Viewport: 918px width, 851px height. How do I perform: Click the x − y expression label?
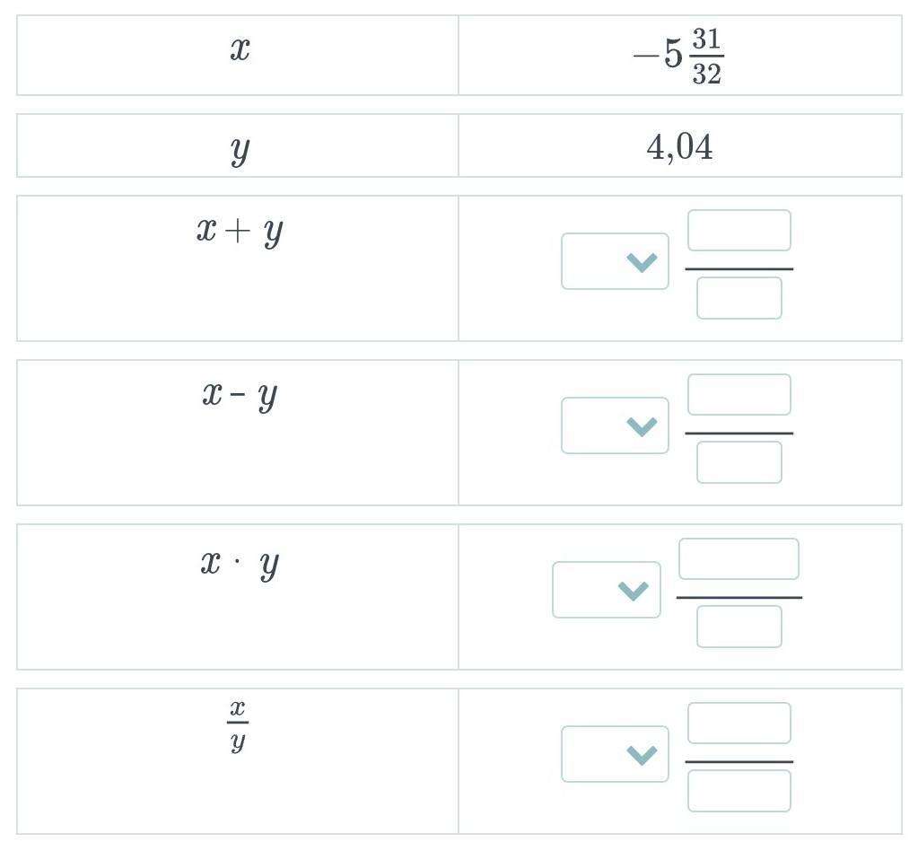239,395
